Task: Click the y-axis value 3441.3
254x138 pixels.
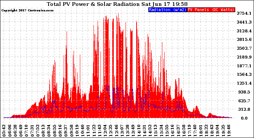Action: click(x=244, y=22)
